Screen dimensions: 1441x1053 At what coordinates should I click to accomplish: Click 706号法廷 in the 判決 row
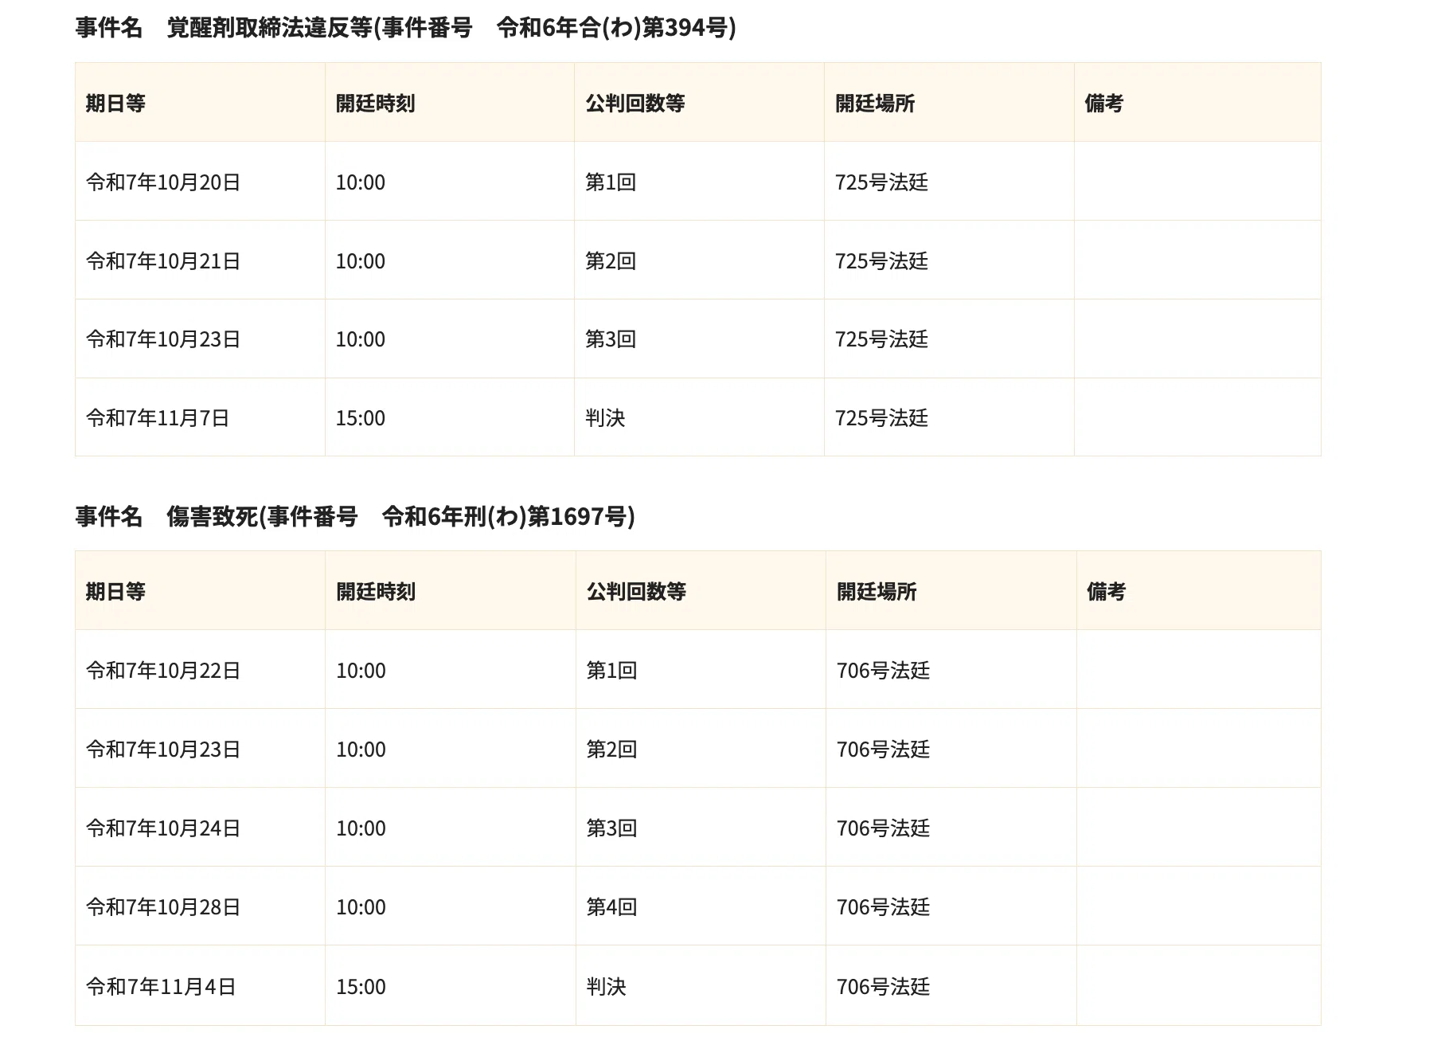point(883,987)
